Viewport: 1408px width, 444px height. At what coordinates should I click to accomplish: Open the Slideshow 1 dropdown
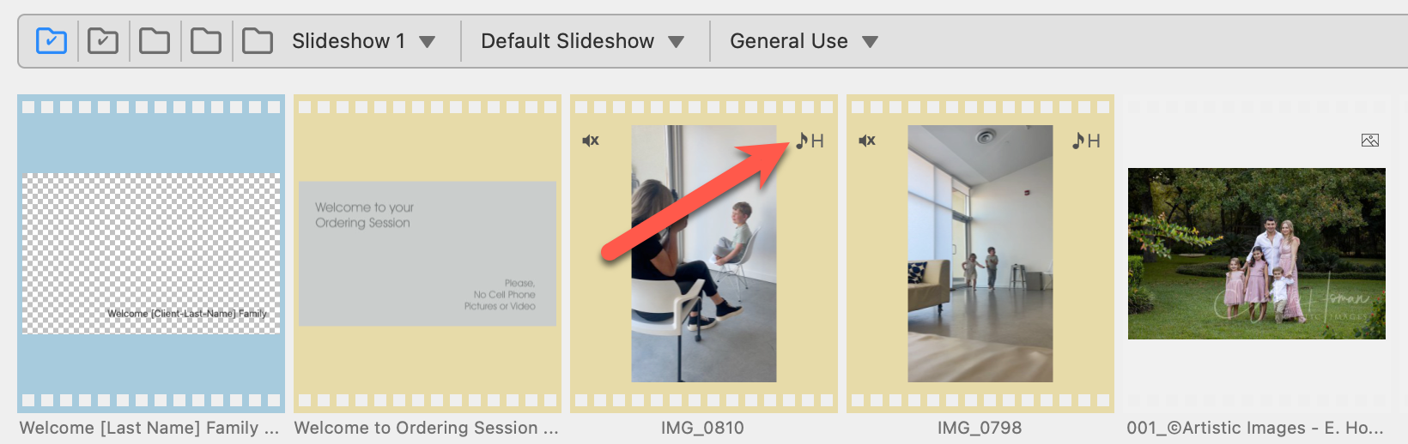pyautogui.click(x=363, y=41)
